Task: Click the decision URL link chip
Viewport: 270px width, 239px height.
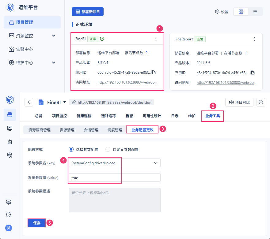Action: tap(112, 102)
